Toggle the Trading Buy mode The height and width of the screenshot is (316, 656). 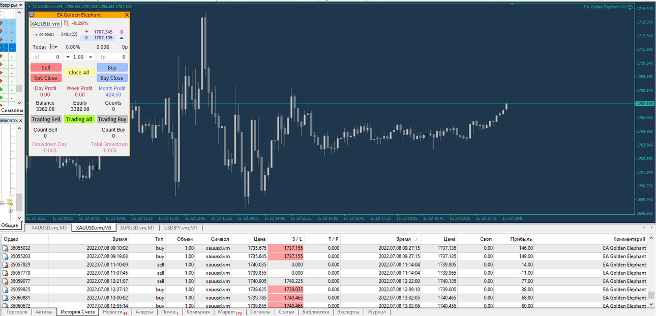[x=112, y=120]
